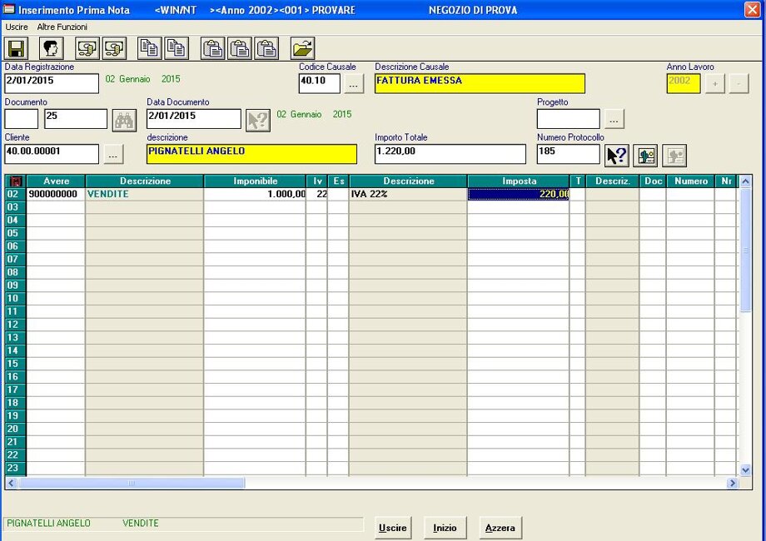Open the Uscire menu
This screenshot has height=541, width=766.
point(17,27)
